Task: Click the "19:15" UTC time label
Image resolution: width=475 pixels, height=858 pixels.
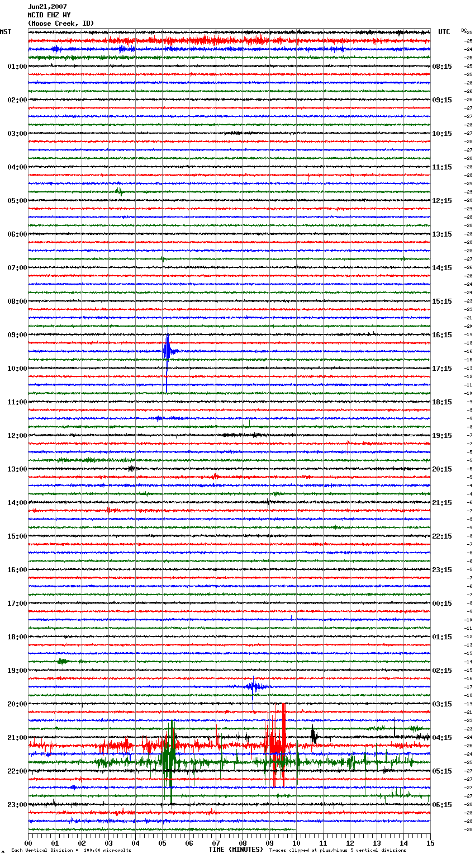Action: click(442, 436)
